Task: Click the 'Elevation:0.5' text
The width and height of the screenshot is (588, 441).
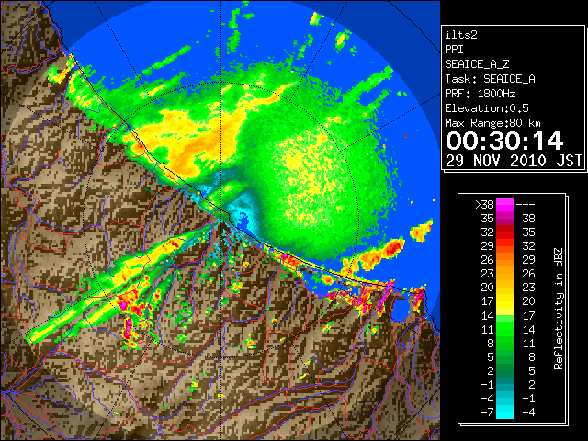Action: (x=487, y=108)
